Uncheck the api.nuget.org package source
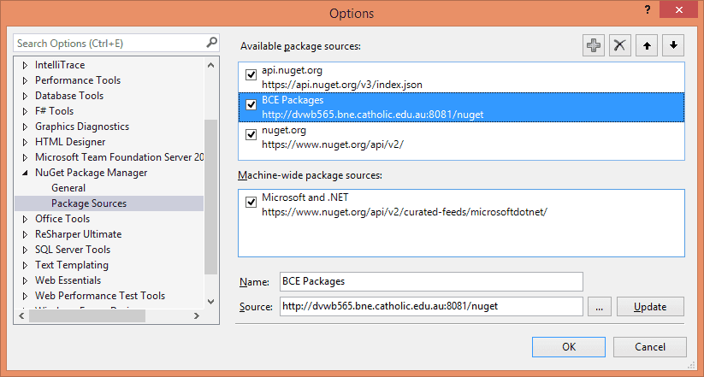The image size is (704, 377). coord(251,74)
